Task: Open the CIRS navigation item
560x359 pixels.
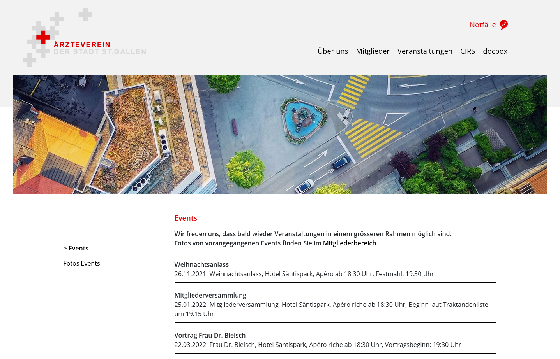Action: pyautogui.click(x=467, y=51)
